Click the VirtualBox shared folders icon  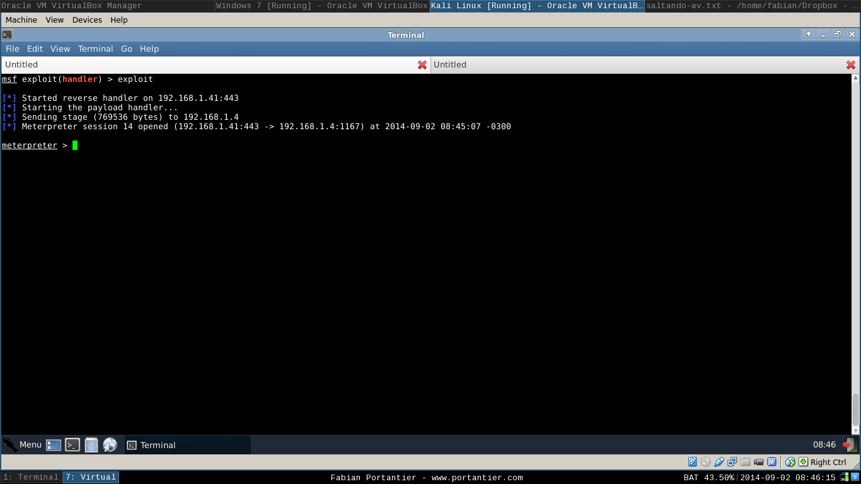tap(746, 462)
